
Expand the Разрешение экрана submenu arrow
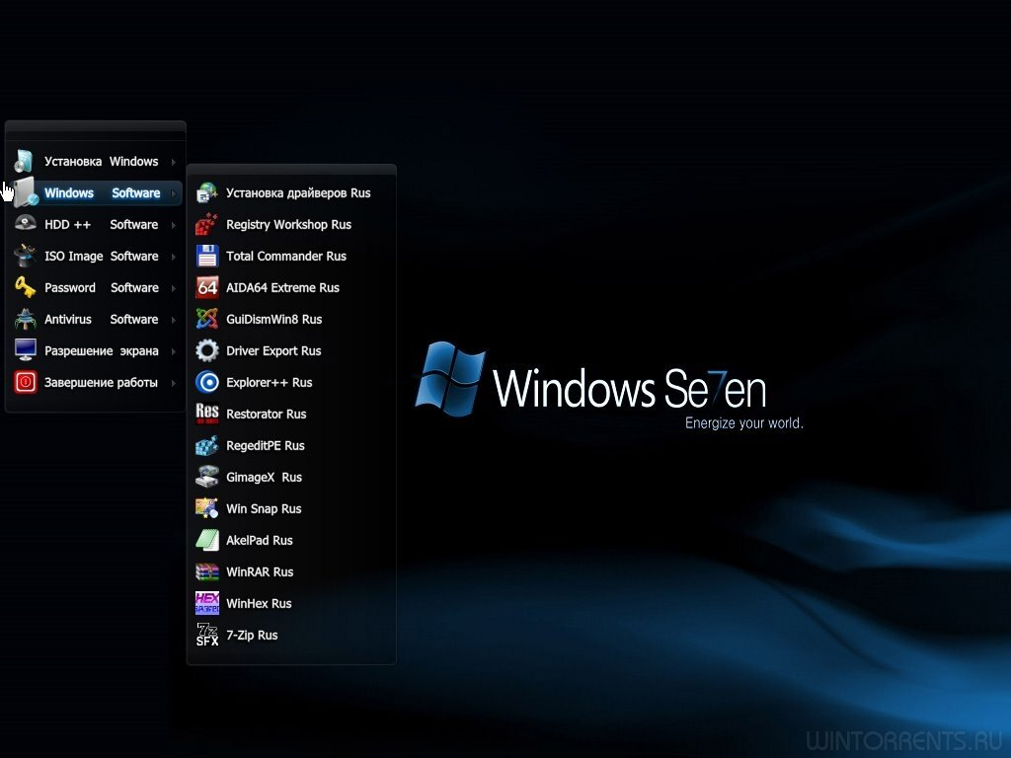pyautogui.click(x=174, y=351)
